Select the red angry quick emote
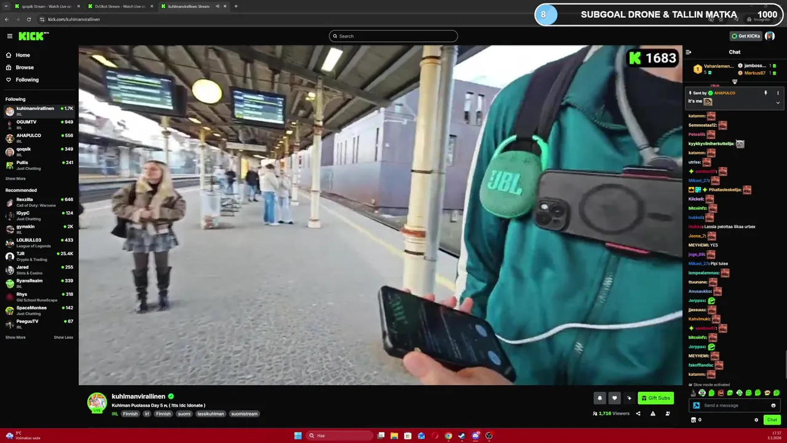The height and width of the screenshot is (443, 787). click(x=721, y=393)
